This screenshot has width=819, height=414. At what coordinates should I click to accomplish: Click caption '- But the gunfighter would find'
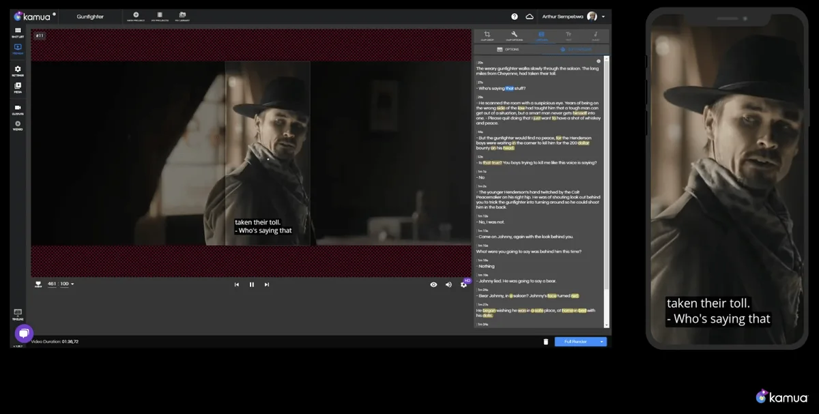(535, 143)
